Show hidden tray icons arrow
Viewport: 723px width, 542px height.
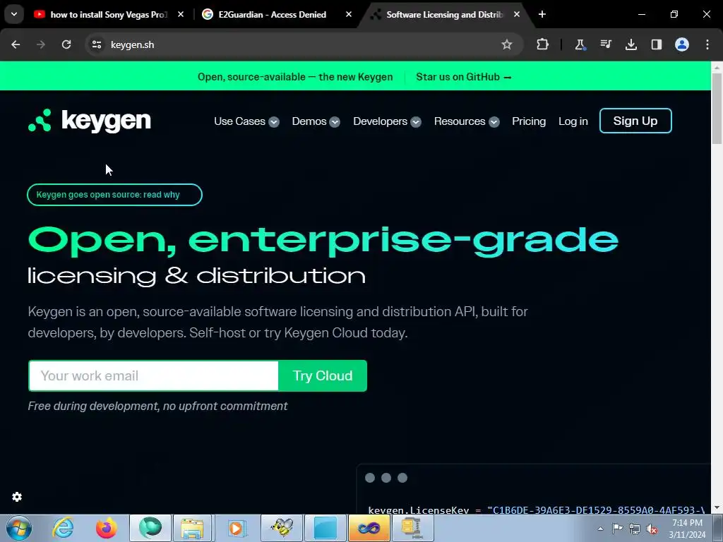pyautogui.click(x=600, y=529)
